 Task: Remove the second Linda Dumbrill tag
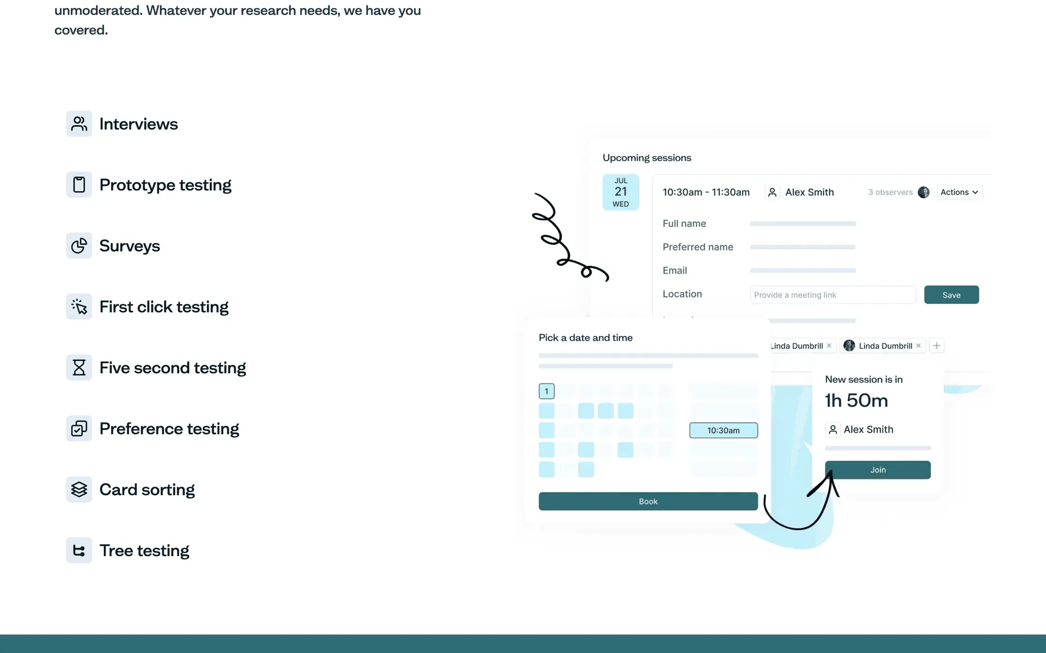(x=919, y=346)
